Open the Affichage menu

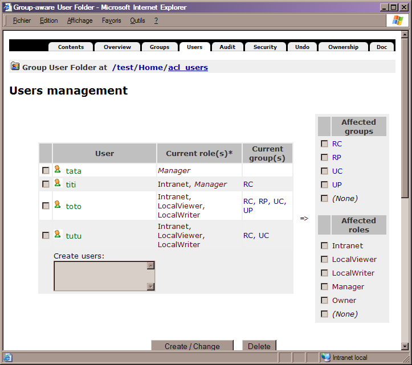(x=80, y=20)
